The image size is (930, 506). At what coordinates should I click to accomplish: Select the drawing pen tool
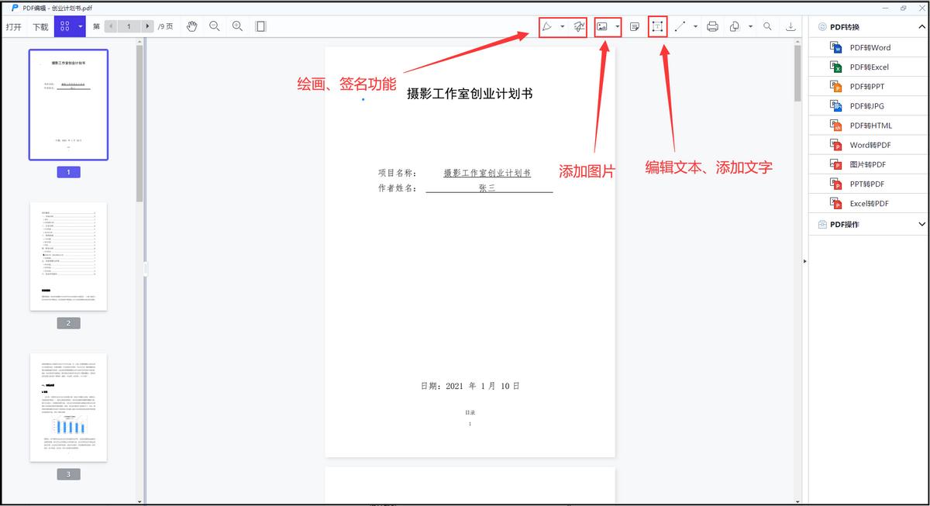(546, 26)
